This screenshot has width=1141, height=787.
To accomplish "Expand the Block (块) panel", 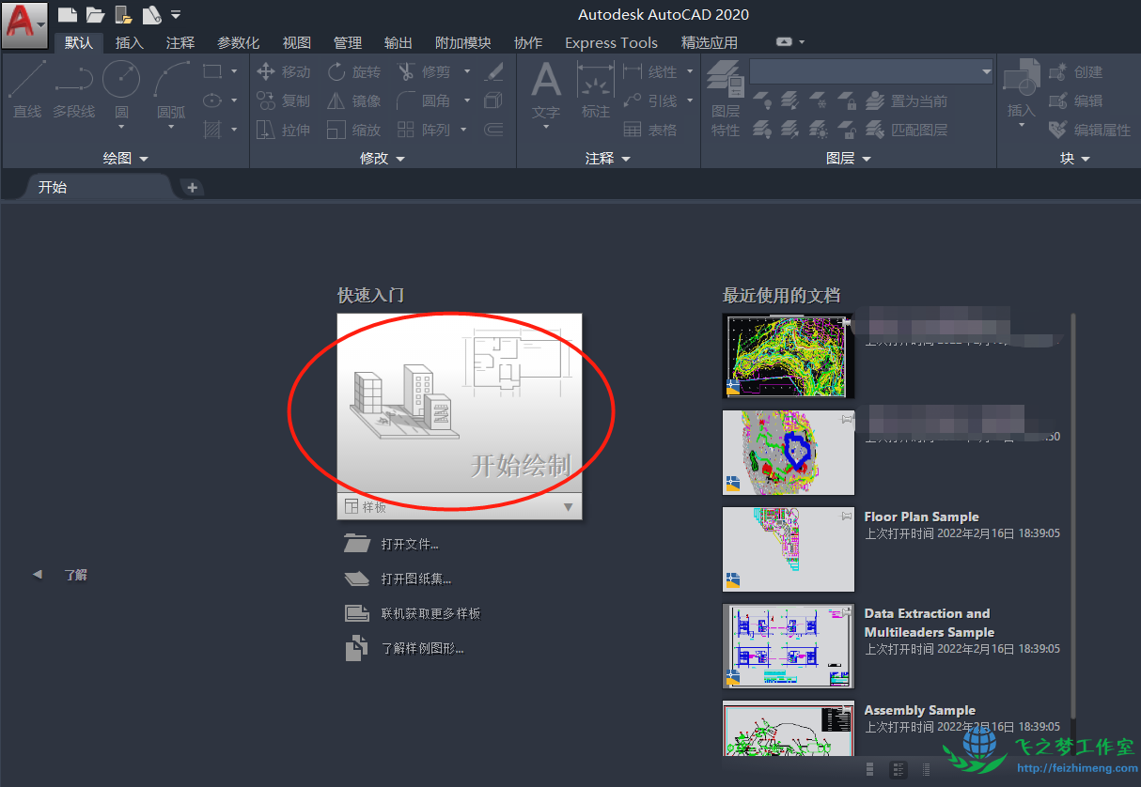I will point(1075,159).
